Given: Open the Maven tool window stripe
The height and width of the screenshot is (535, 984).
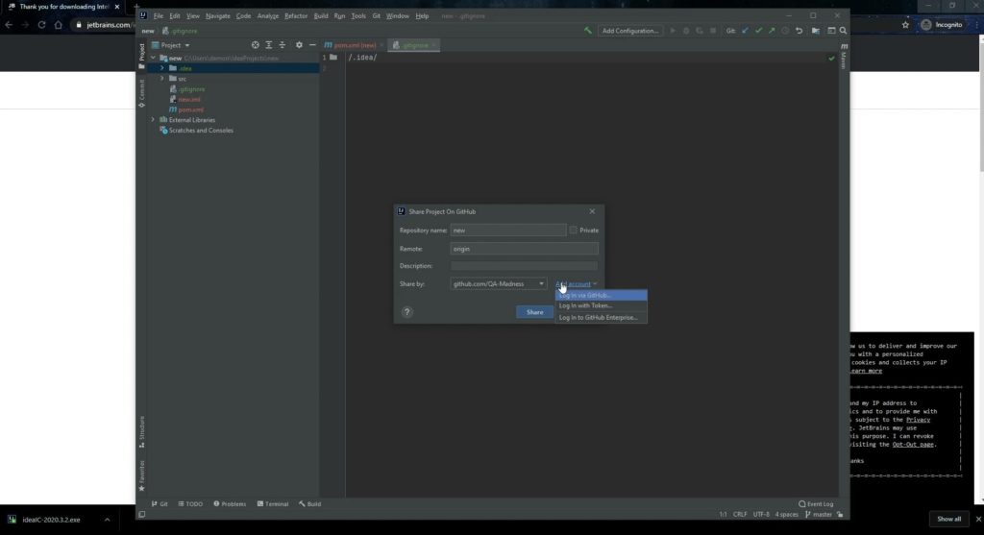Looking at the screenshot, I should tap(844, 57).
